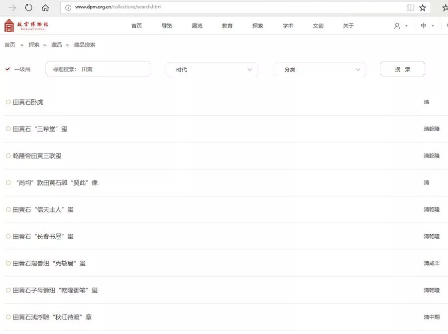Select the radio circle for “长春书屋”玺
448x334 pixels.
(8, 236)
